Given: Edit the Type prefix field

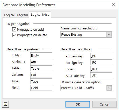Looking at the screenshot, I should [41, 81].
